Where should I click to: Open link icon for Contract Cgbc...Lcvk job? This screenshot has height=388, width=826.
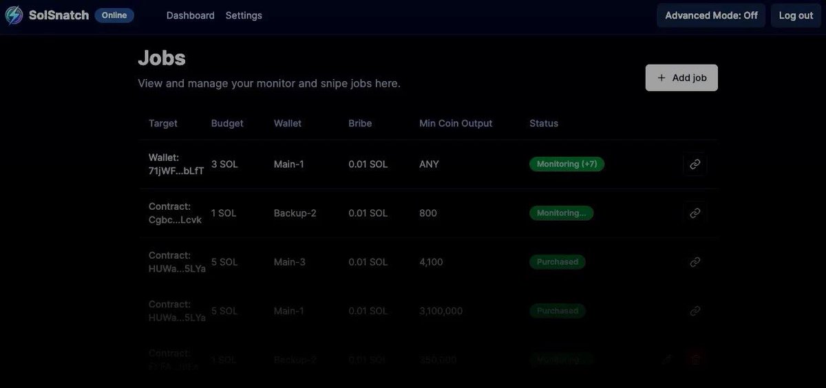tap(695, 213)
